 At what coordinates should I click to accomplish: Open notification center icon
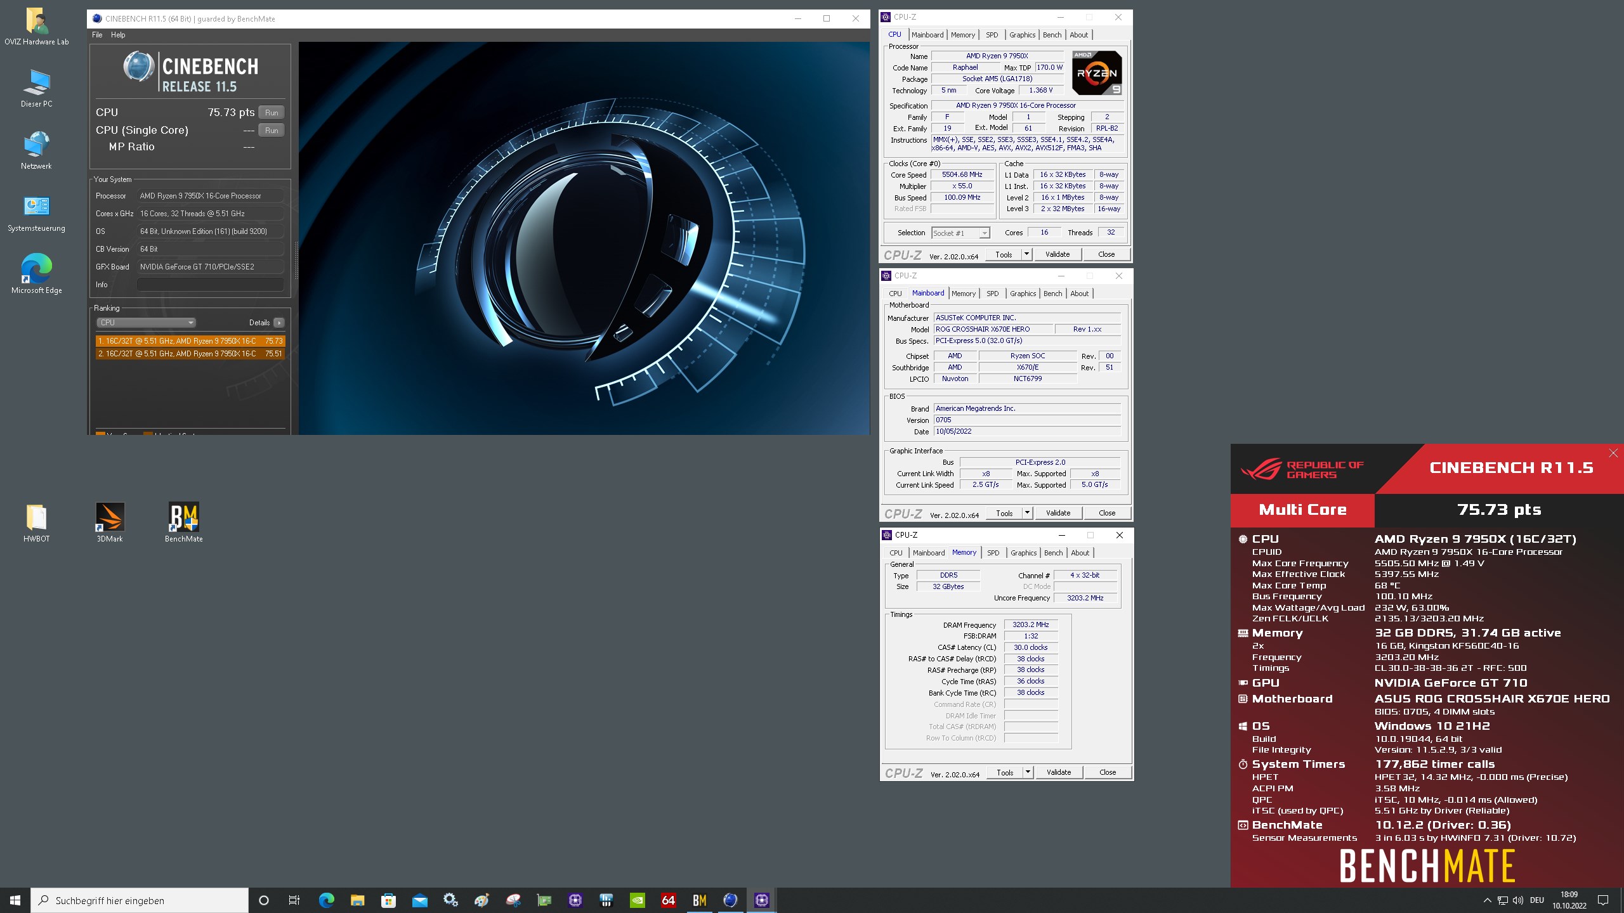[x=1603, y=900]
